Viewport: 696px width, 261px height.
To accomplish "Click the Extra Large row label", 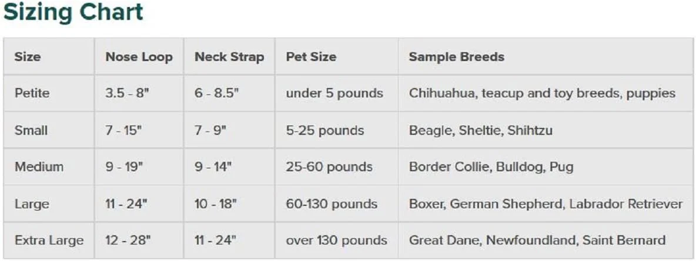I will click(49, 240).
